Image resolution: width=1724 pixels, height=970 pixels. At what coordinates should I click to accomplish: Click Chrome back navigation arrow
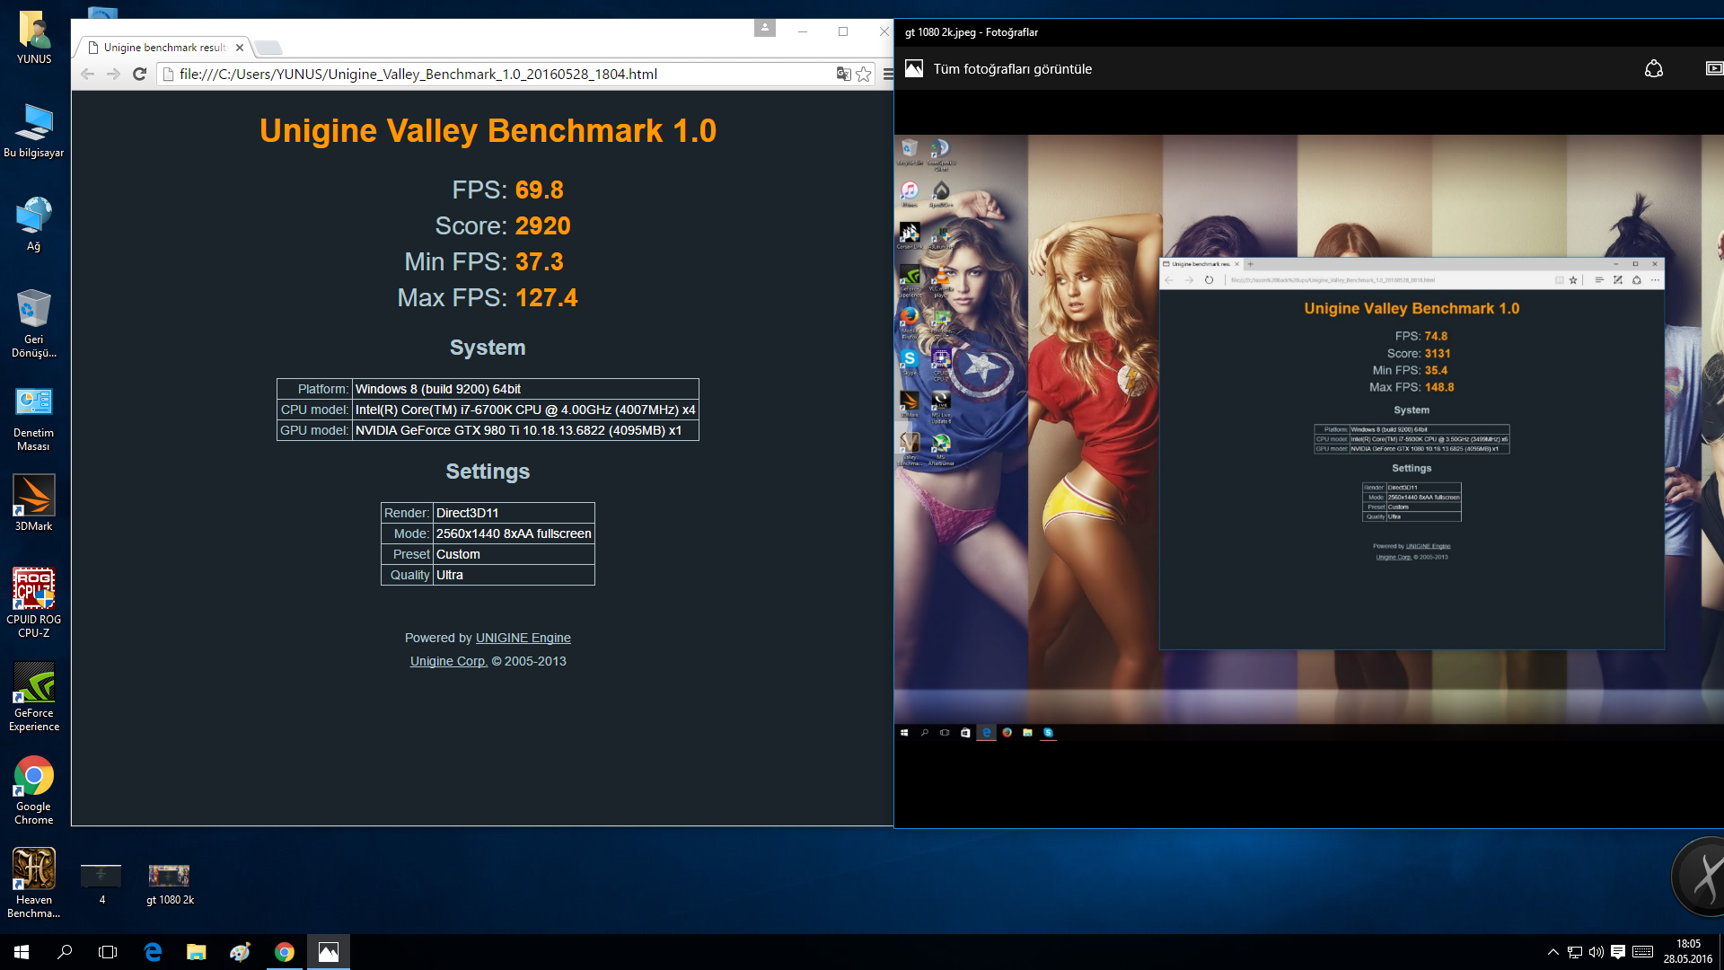pyautogui.click(x=88, y=74)
